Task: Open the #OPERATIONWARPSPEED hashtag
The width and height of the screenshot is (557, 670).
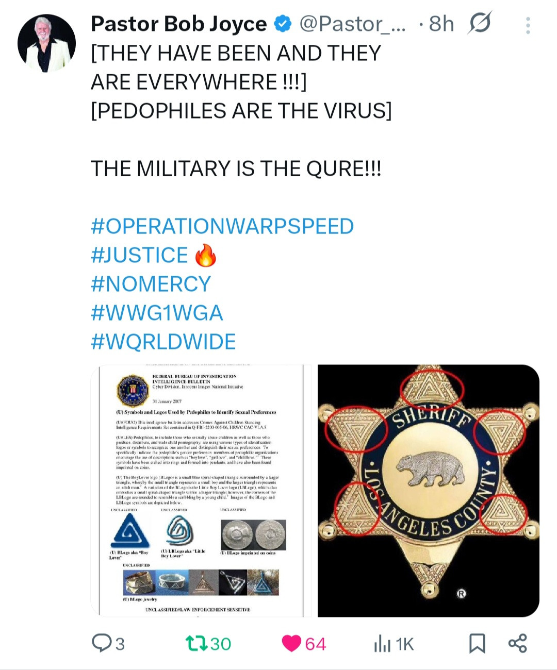Action: coord(222,226)
